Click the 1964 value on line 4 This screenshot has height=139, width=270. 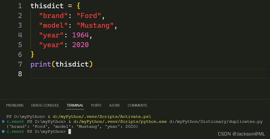(80, 35)
